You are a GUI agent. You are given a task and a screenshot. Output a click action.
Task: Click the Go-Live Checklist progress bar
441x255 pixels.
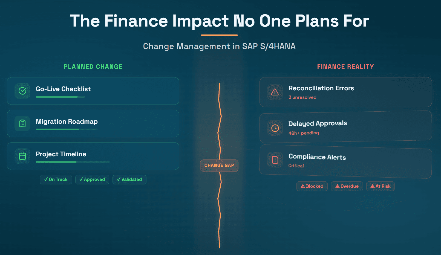[x=60, y=97]
